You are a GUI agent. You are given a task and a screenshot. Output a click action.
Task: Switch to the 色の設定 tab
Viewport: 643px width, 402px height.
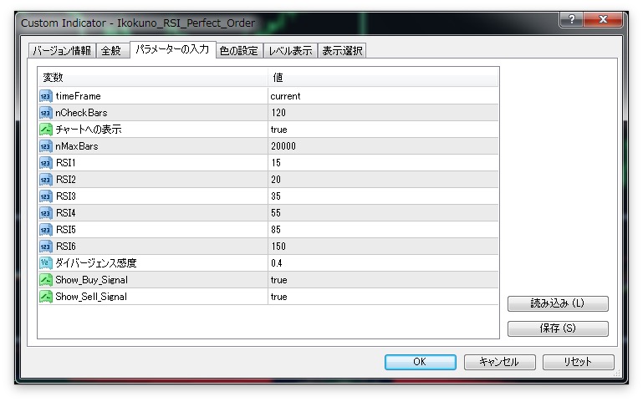(x=238, y=51)
